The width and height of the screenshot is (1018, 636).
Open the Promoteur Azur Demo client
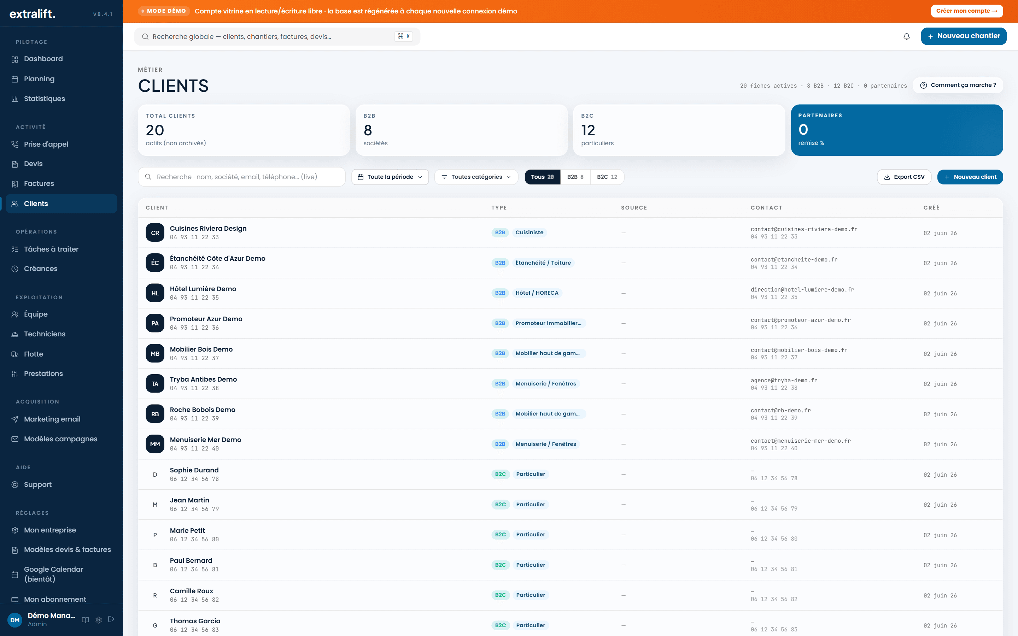coord(570,323)
